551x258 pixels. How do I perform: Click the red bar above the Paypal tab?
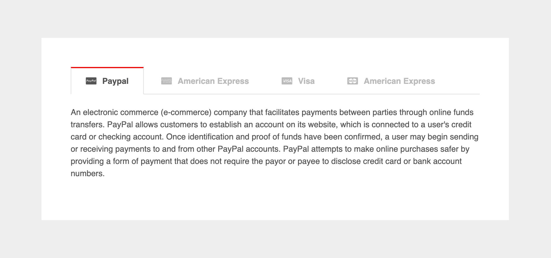(107, 68)
